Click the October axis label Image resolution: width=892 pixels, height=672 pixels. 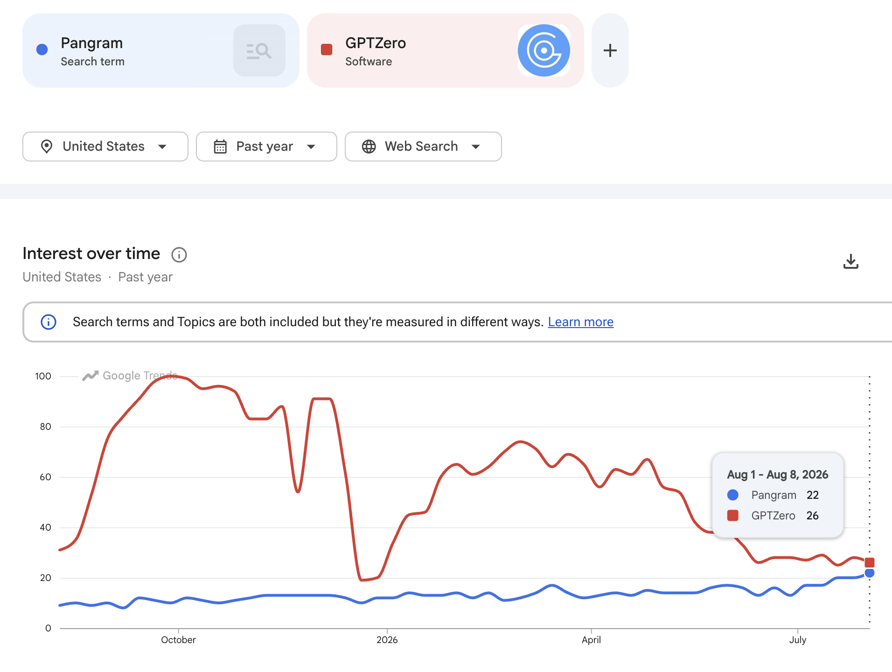178,640
